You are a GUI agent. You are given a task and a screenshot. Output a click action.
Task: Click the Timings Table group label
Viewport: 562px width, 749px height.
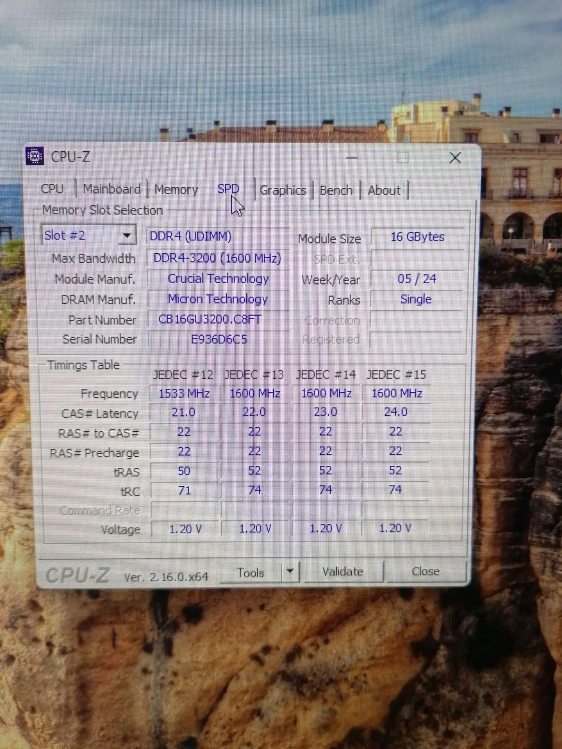point(83,365)
